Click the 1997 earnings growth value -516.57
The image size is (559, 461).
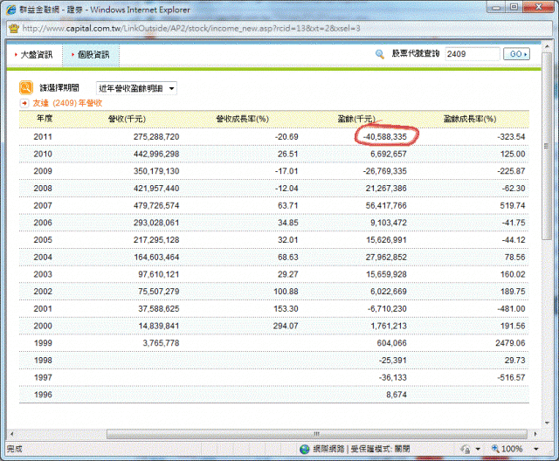pos(511,377)
